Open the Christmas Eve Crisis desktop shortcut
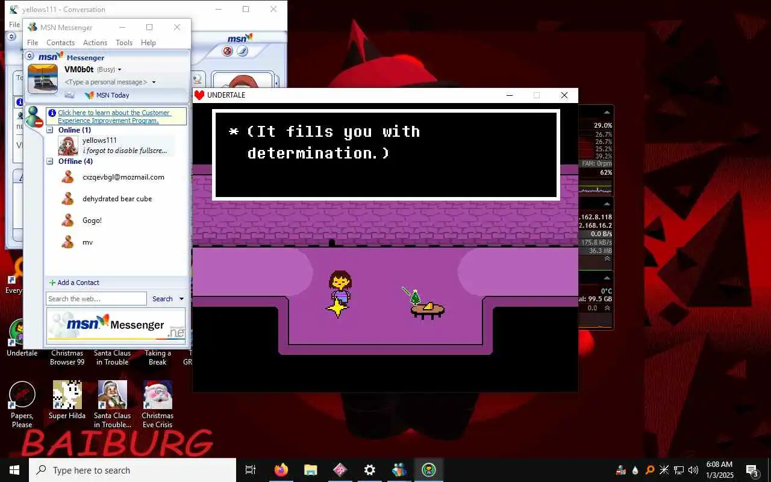 (157, 404)
